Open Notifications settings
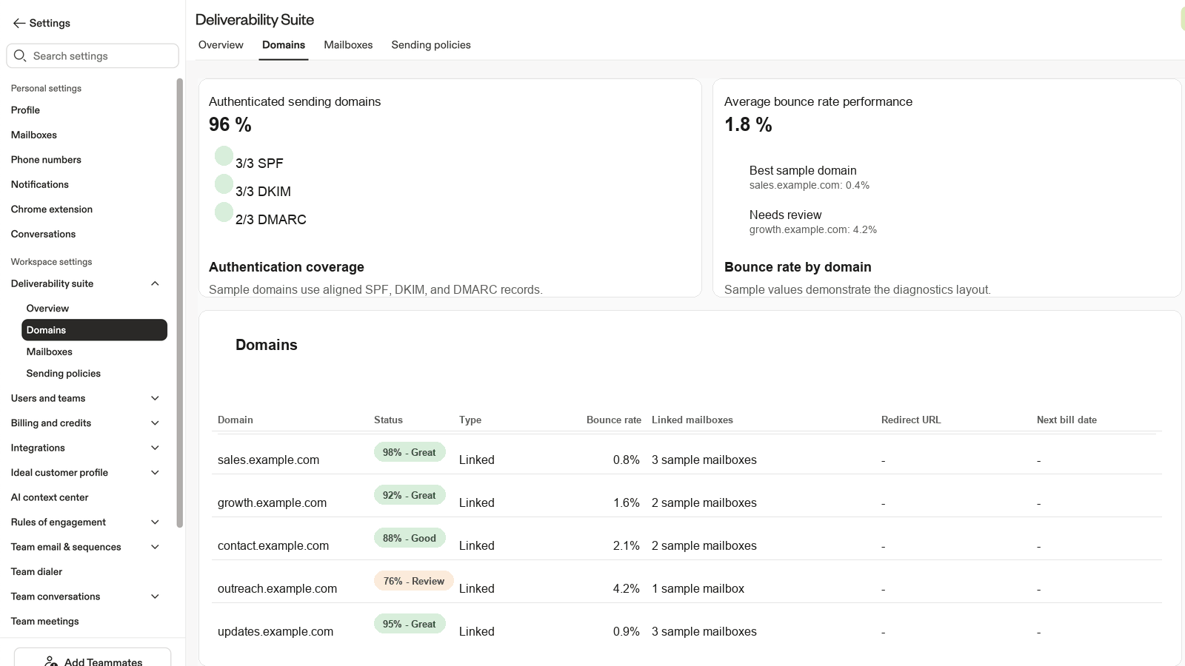The width and height of the screenshot is (1185, 666). tap(40, 184)
